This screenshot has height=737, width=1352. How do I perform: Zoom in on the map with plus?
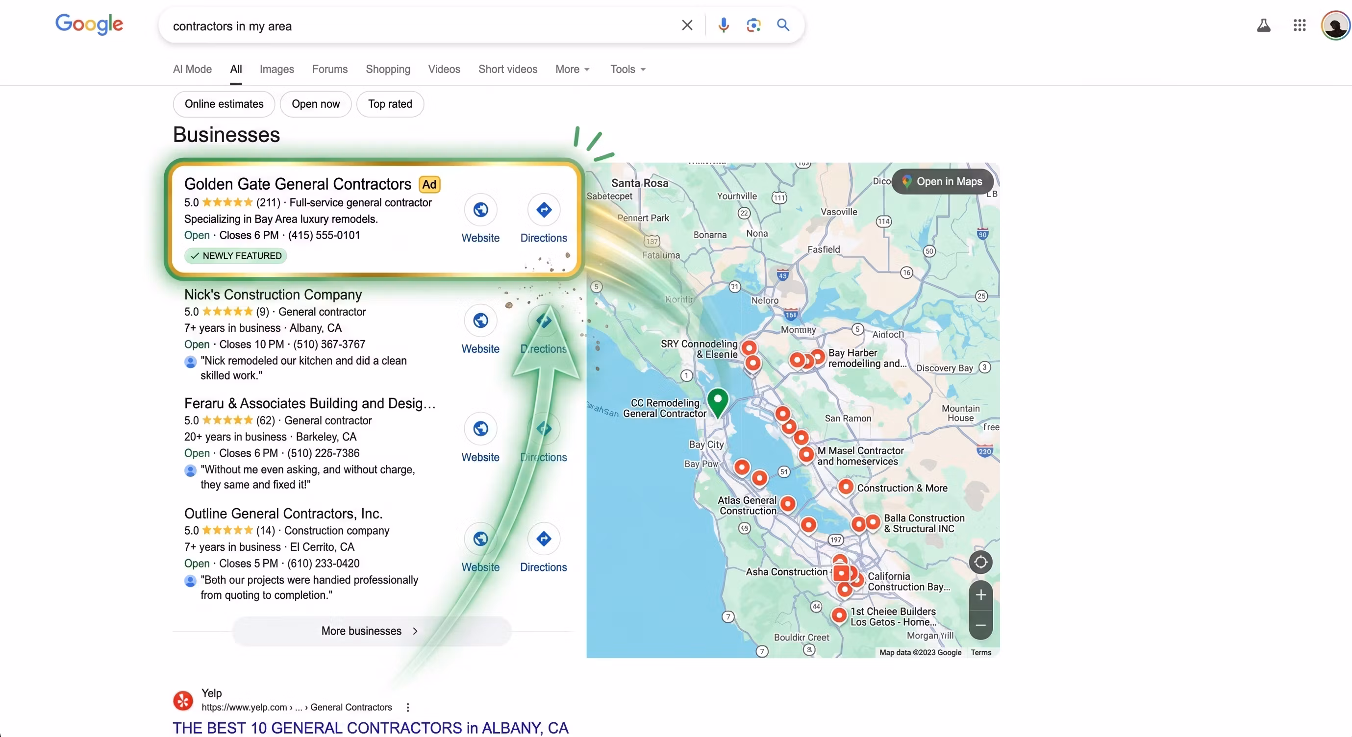[980, 595]
